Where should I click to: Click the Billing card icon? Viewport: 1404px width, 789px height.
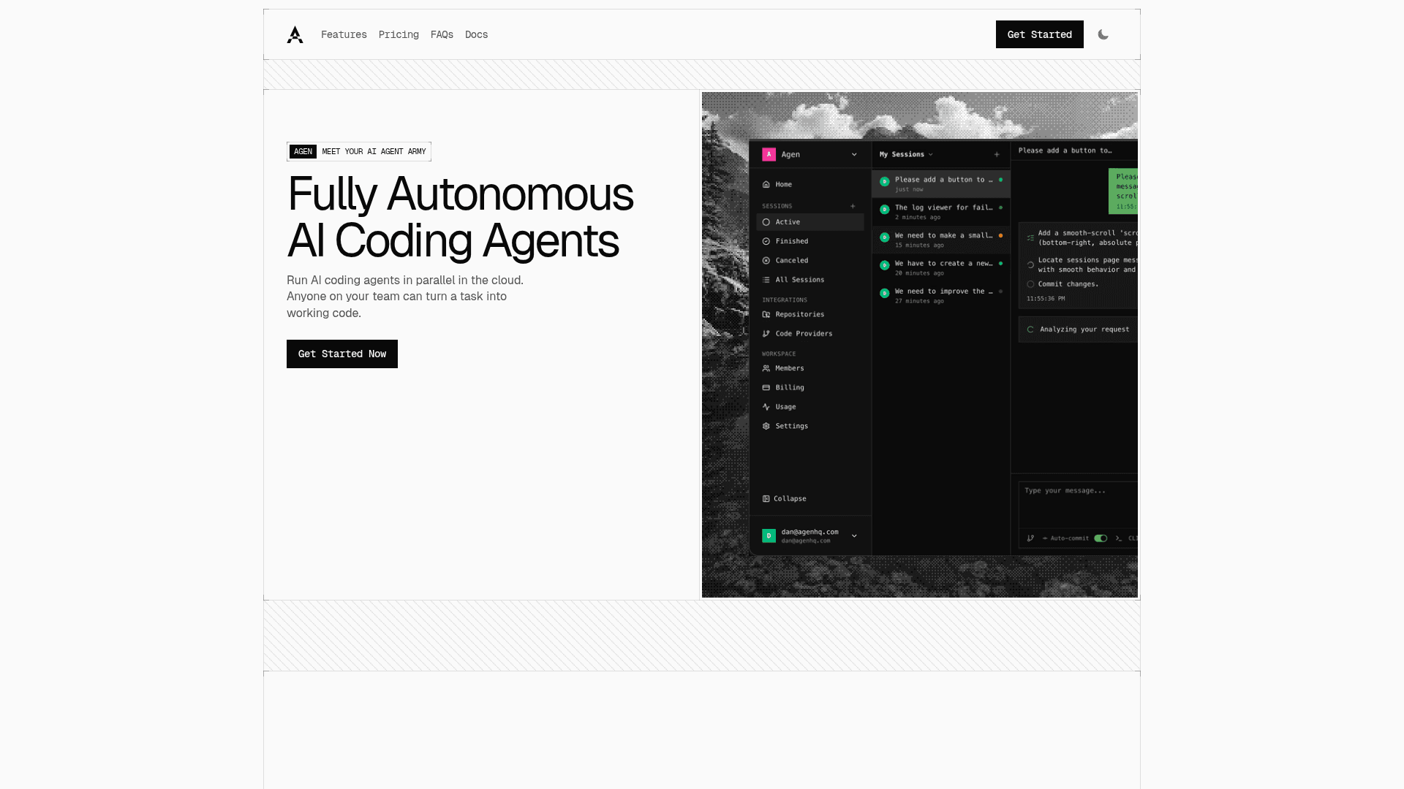tap(766, 388)
